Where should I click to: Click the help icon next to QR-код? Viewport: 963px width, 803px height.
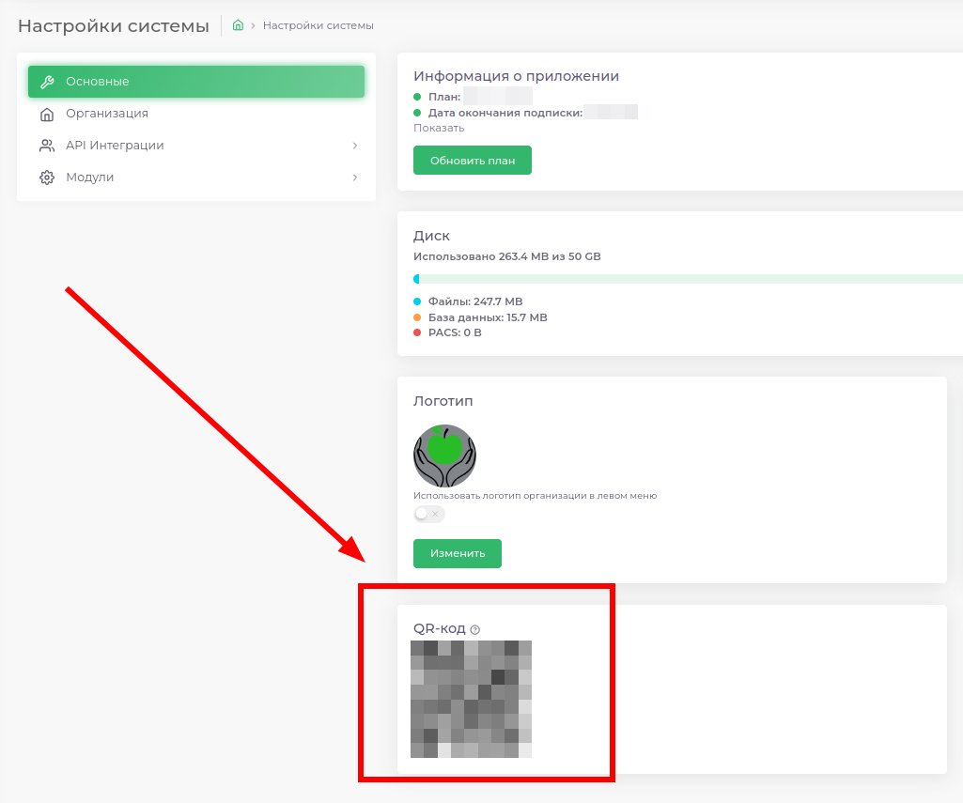pyautogui.click(x=474, y=629)
